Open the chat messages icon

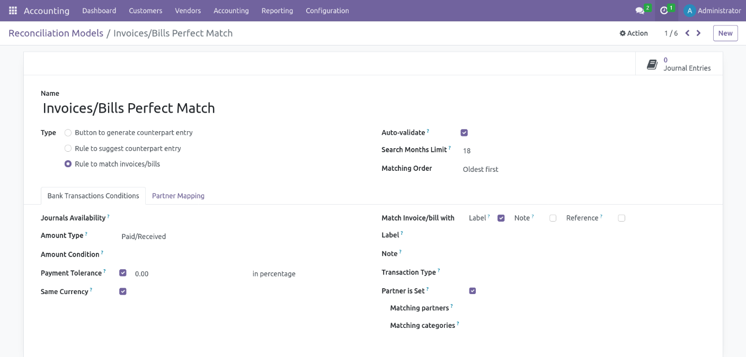pyautogui.click(x=640, y=11)
